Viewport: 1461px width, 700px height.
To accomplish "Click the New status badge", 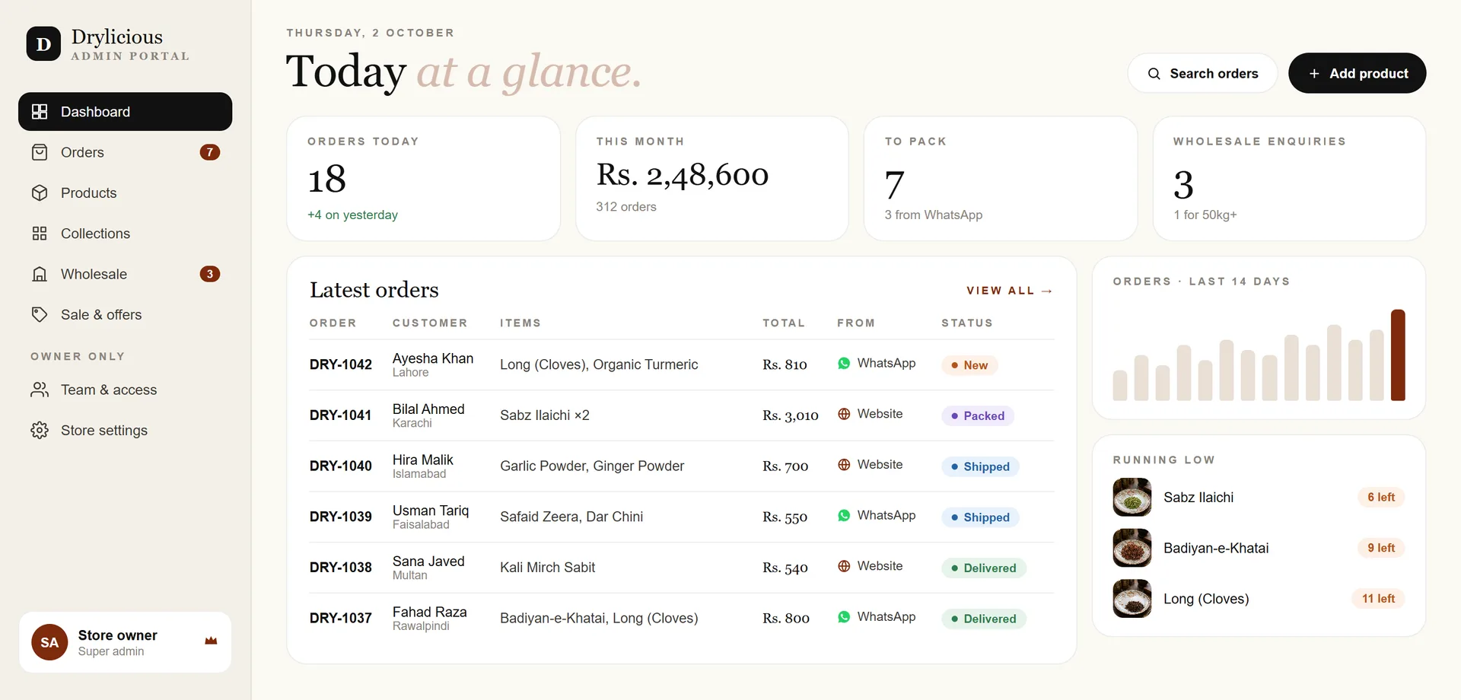I will pyautogui.click(x=969, y=365).
